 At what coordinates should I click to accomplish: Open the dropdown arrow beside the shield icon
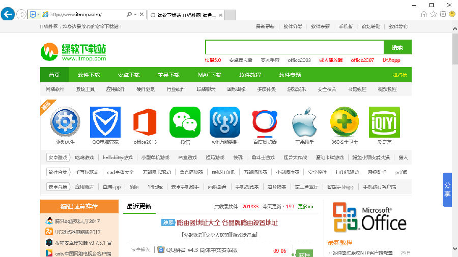click(x=38, y=14)
